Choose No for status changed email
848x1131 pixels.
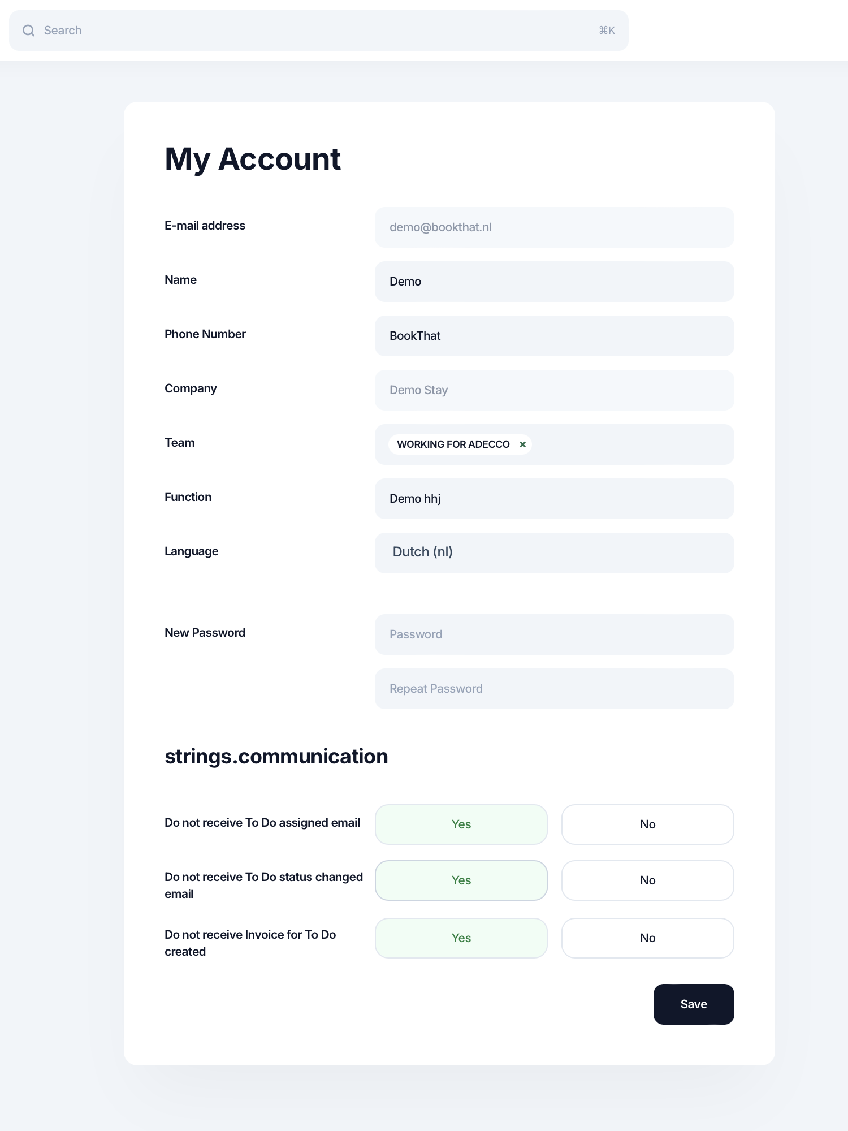click(647, 880)
